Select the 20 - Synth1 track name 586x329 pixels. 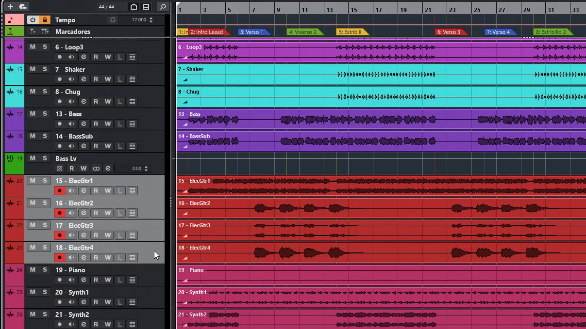click(x=72, y=292)
